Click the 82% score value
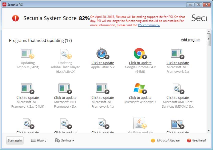 [x=84, y=18]
